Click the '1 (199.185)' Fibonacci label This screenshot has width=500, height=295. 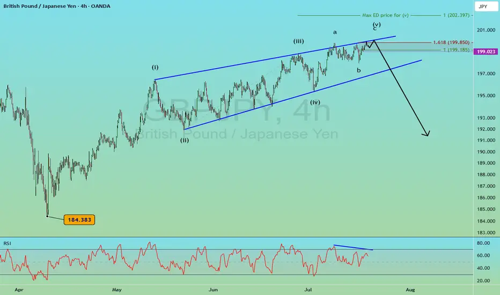tap(456, 50)
